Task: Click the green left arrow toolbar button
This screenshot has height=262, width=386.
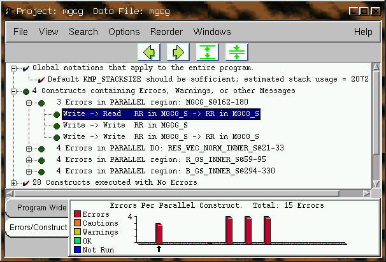Action: [x=150, y=52]
